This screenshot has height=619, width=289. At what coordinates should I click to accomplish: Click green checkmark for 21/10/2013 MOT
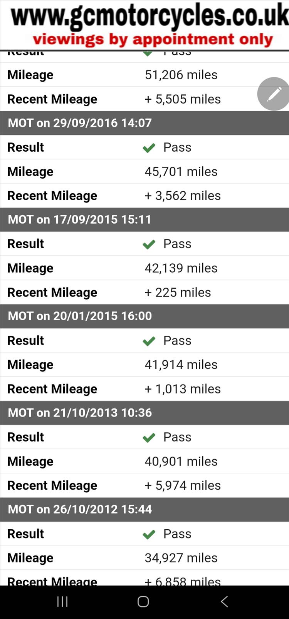[149, 437]
